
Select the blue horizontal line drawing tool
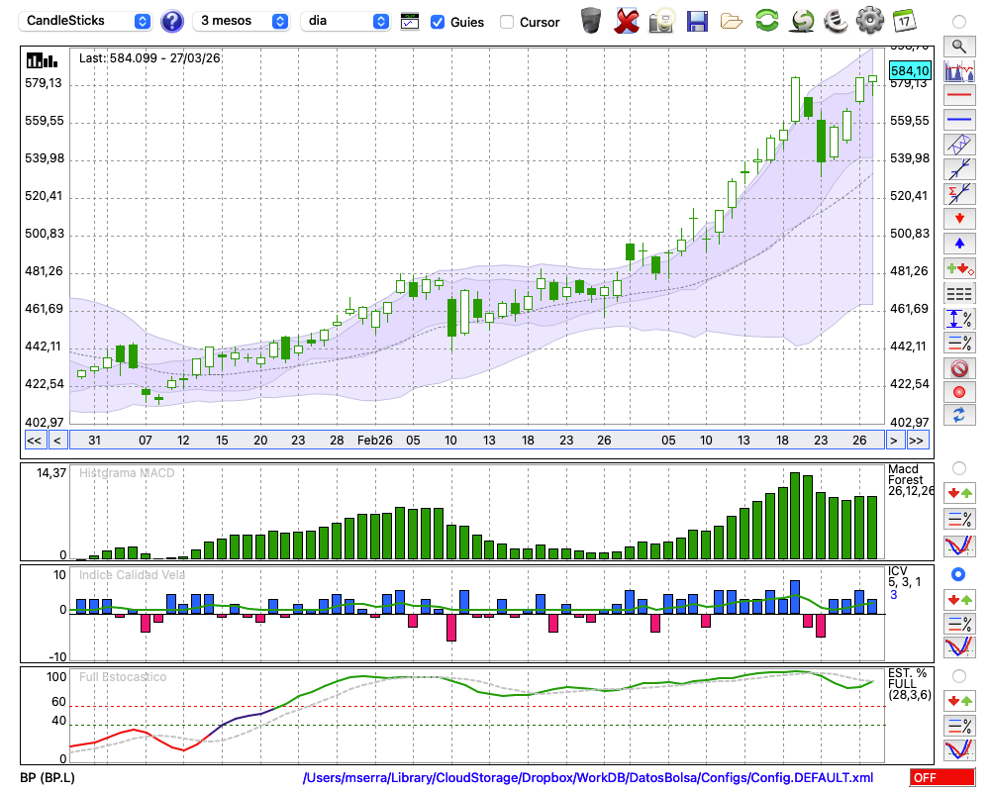click(x=958, y=120)
